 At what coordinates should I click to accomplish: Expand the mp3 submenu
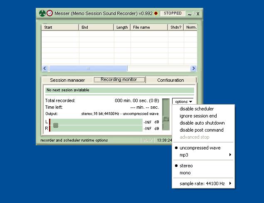point(203,155)
